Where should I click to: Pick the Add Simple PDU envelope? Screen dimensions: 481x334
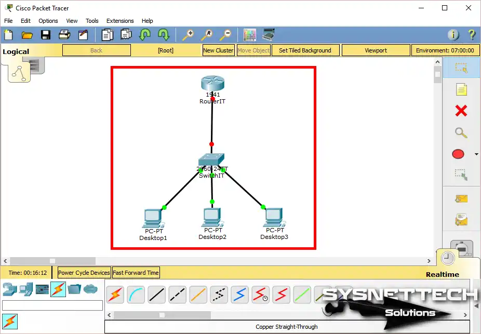461,199
